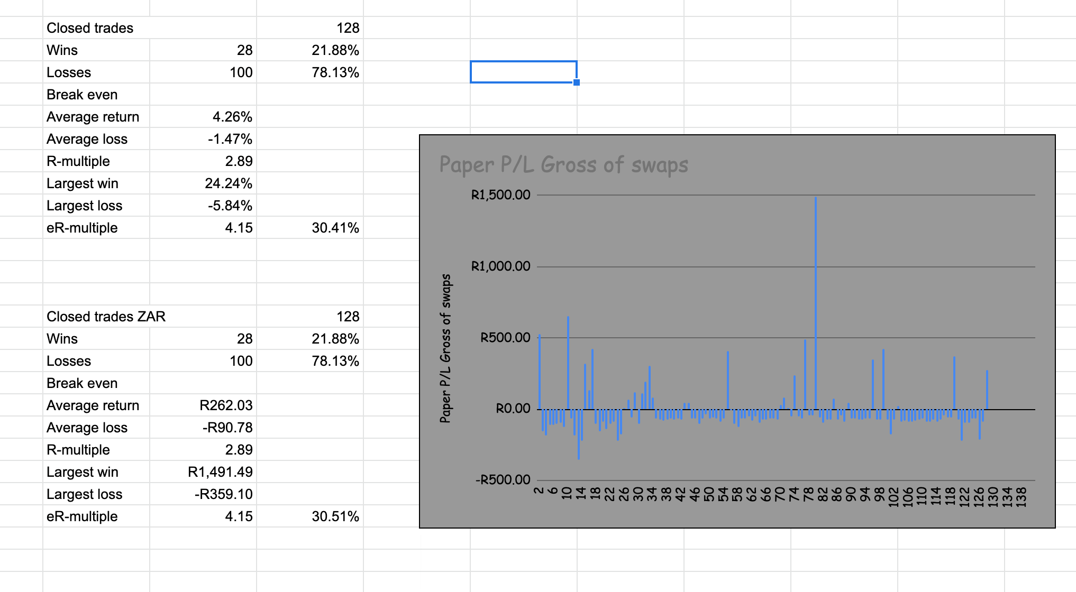Select the Average loss -R90.78 cell
The width and height of the screenshot is (1076, 592).
(203, 428)
